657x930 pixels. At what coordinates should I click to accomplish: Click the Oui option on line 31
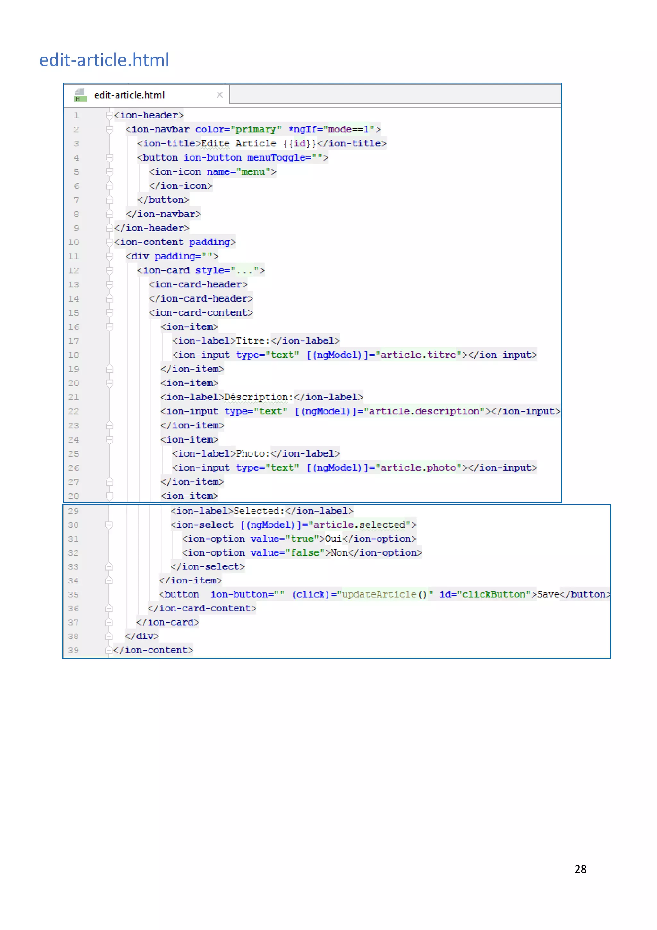click(x=333, y=539)
